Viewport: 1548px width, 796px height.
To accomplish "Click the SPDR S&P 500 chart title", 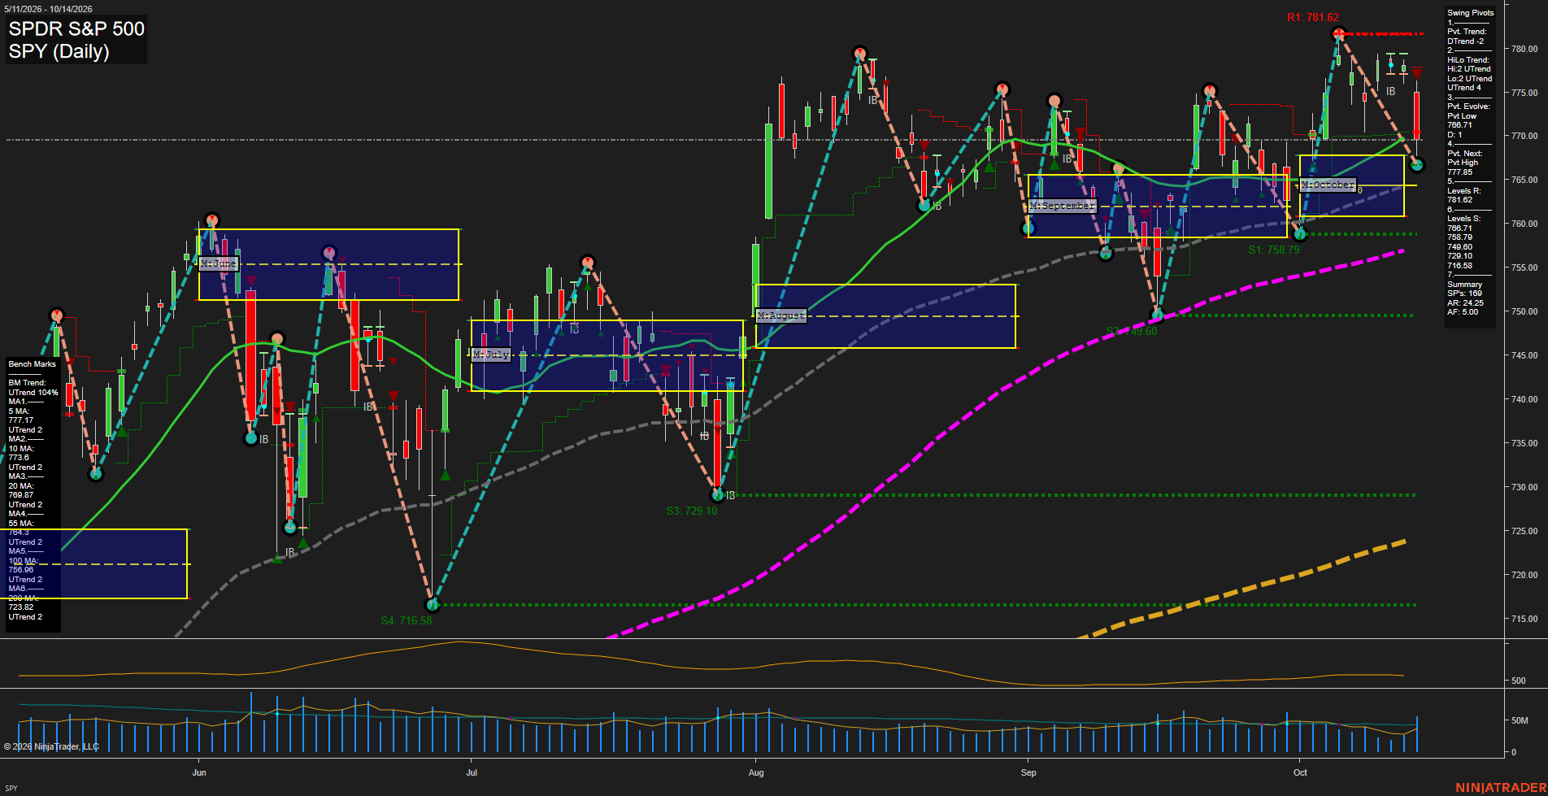I will [76, 28].
